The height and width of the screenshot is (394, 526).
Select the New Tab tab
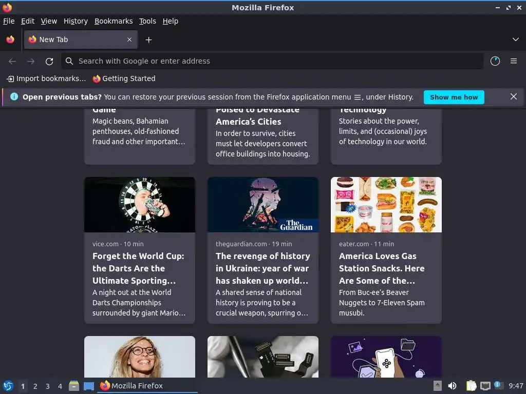tap(81, 40)
